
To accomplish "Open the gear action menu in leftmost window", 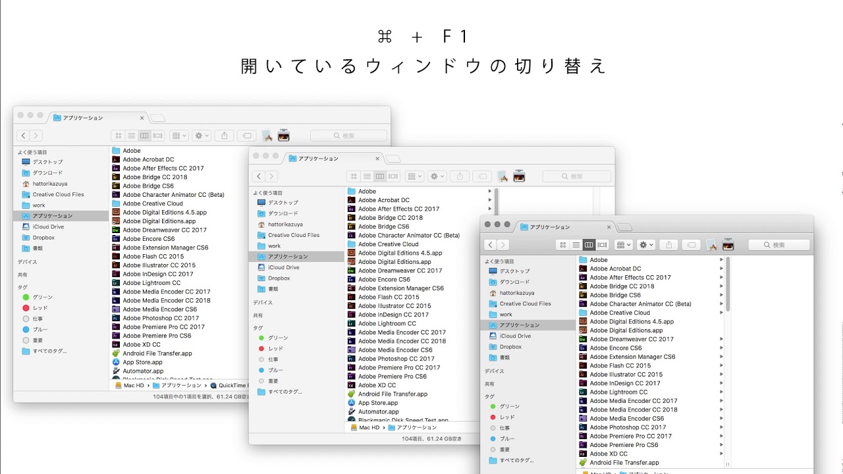I will coord(202,136).
